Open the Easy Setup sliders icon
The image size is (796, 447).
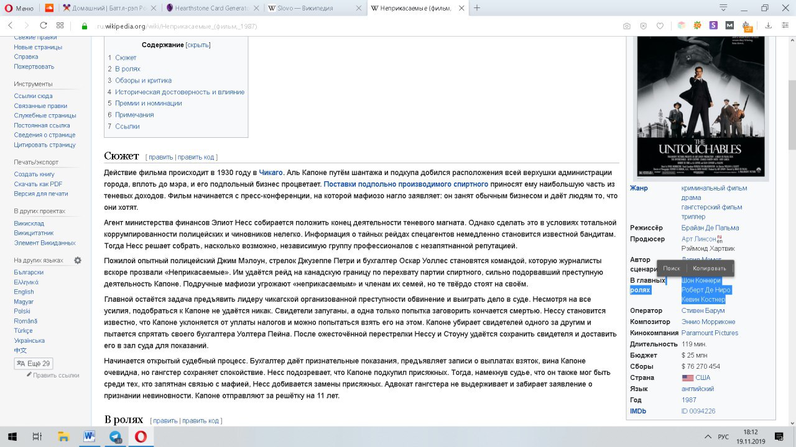(785, 25)
